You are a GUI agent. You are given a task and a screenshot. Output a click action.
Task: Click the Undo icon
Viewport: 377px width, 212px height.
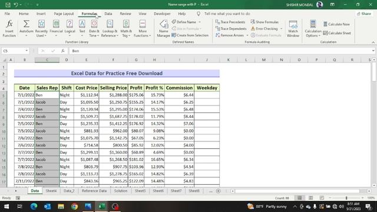pos(16,5)
